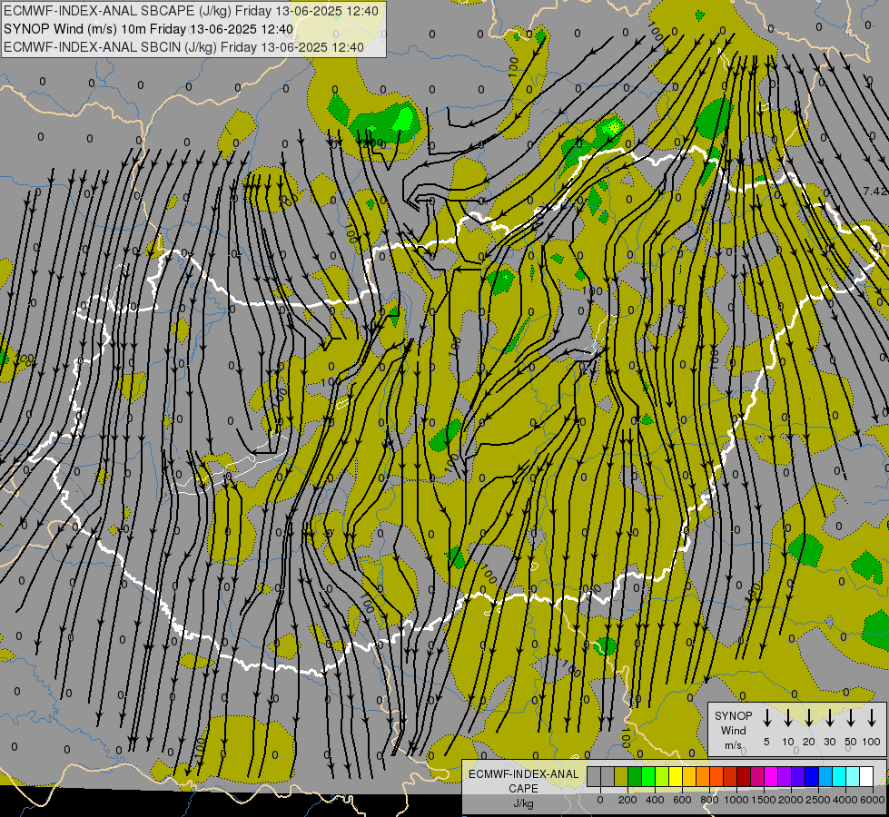Click the 30 value in wind legend
Viewport: 889px width, 817px height.
829,742
